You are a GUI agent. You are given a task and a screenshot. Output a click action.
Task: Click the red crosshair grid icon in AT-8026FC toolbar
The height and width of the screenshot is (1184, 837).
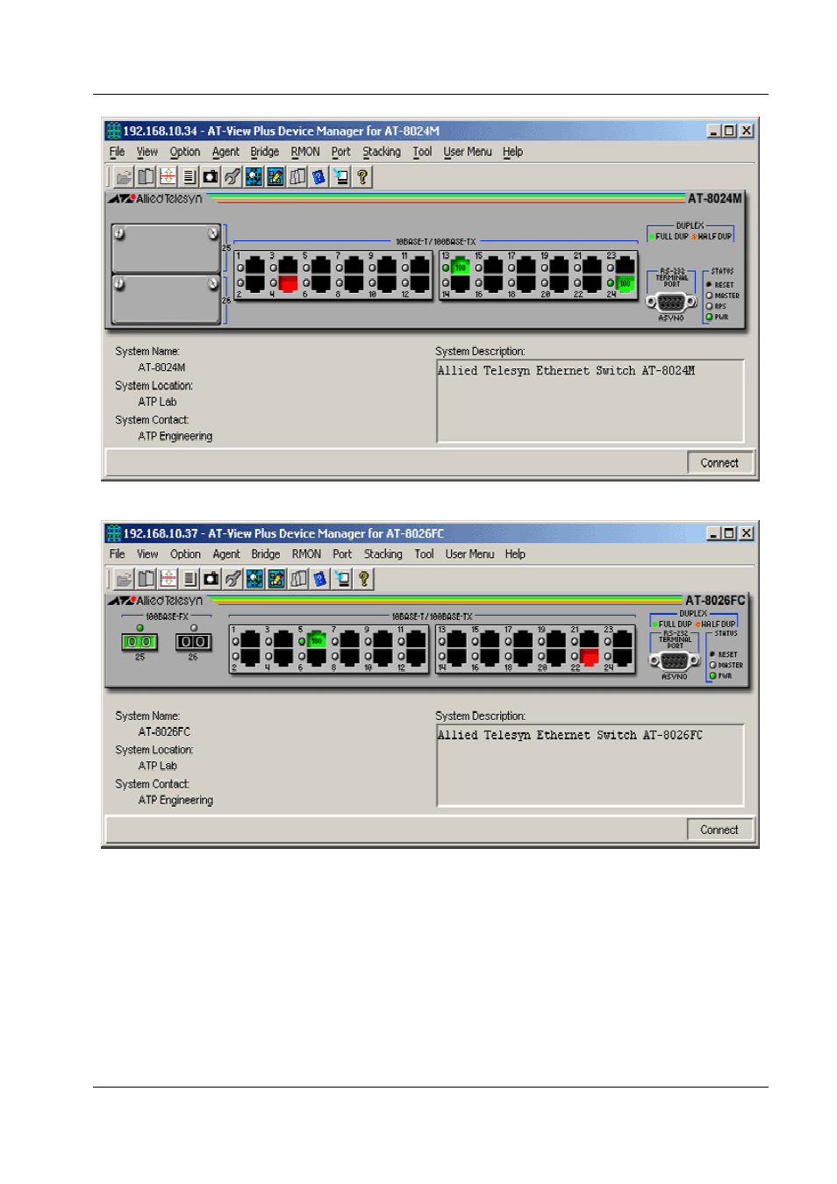[x=168, y=579]
